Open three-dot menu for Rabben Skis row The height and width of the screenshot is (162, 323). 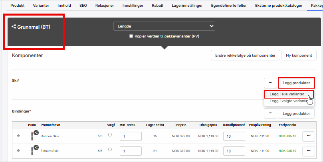tap(309, 136)
